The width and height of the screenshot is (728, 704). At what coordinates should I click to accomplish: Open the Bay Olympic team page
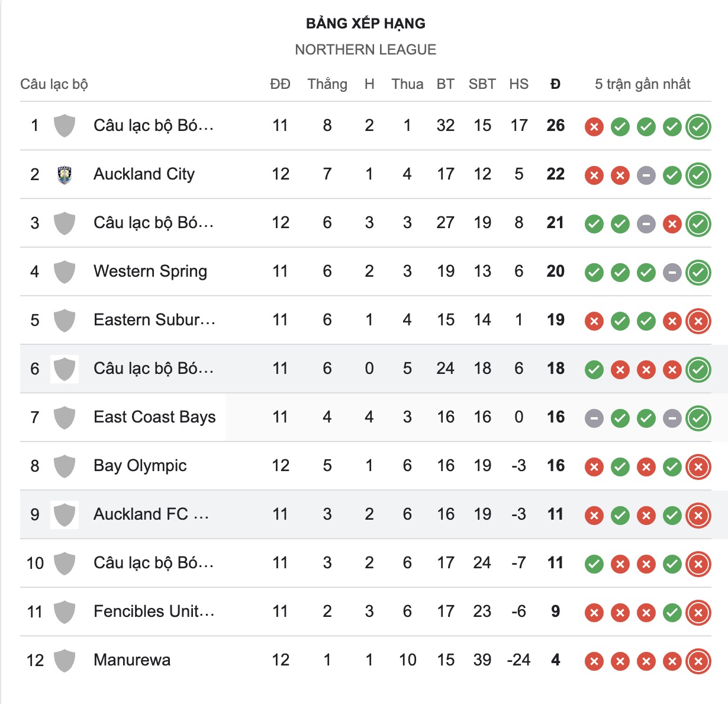[x=139, y=466]
